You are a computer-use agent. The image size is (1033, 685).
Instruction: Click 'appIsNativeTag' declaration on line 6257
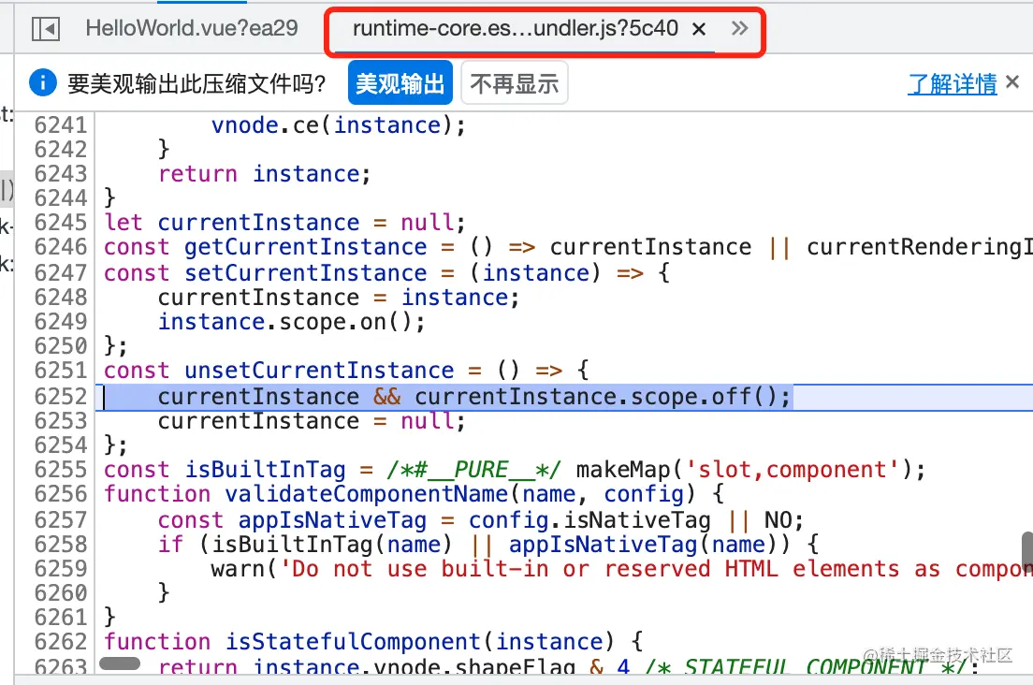(x=333, y=520)
